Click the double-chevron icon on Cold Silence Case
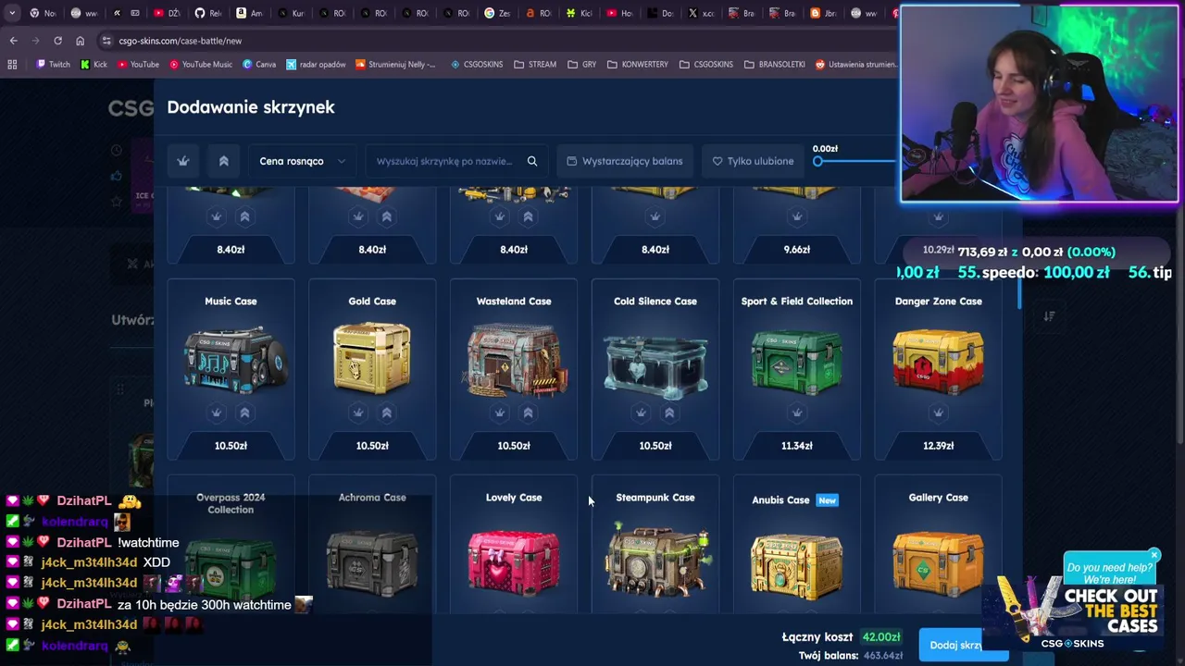This screenshot has width=1185, height=666. (669, 413)
